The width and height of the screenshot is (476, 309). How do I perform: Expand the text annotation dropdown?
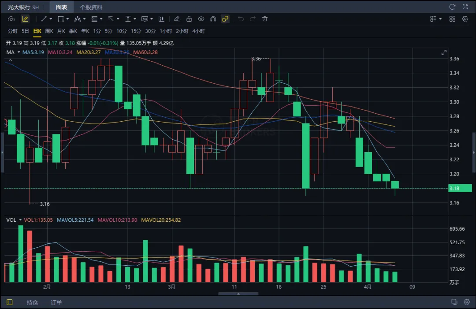coord(152,19)
